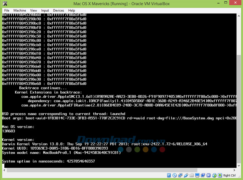
Task: Click the 'com.apple.driver.AppleSMC(3.1.6d1)' line
Action: point(129,97)
